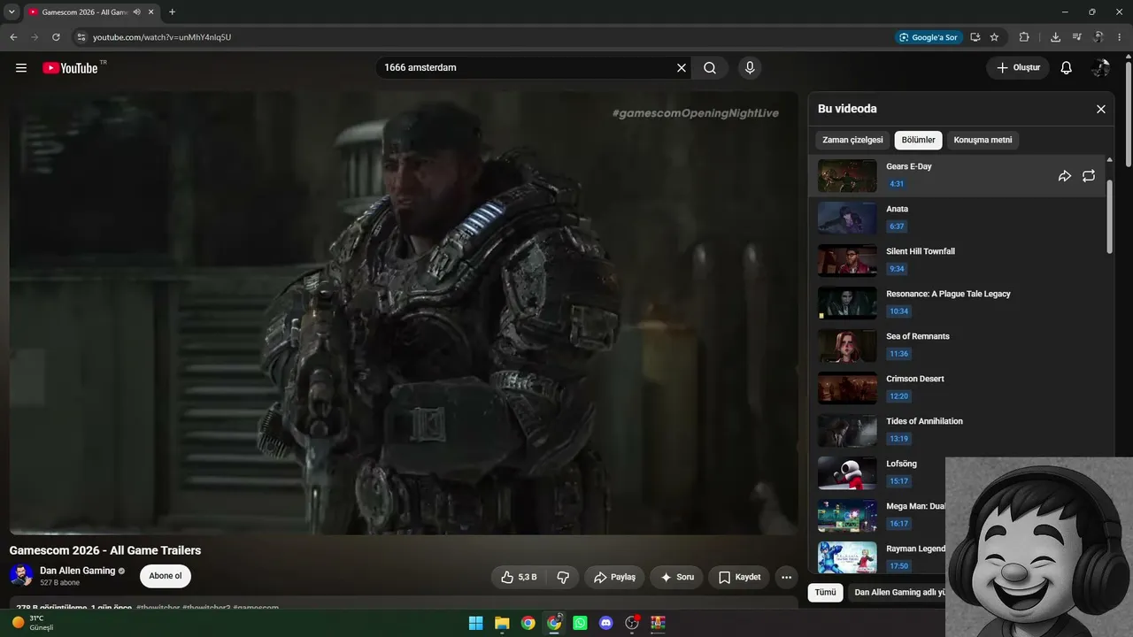Click the Crimson Desert chapter title
Image resolution: width=1133 pixels, height=637 pixels.
(915, 379)
